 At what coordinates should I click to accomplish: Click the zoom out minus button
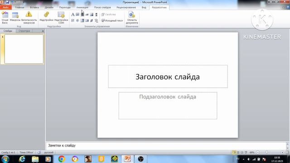point(258,153)
